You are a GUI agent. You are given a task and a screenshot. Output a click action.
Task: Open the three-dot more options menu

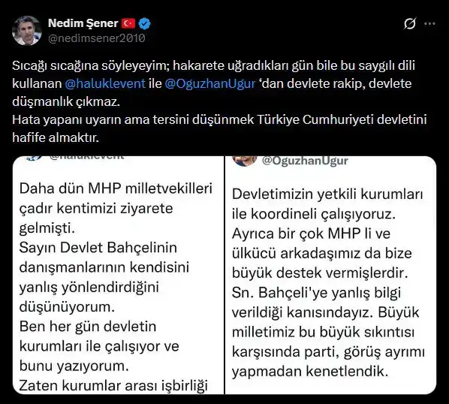429,24
